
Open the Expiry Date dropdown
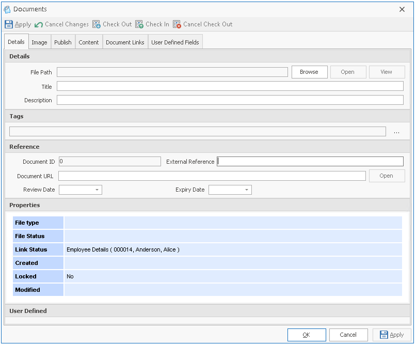(246, 190)
